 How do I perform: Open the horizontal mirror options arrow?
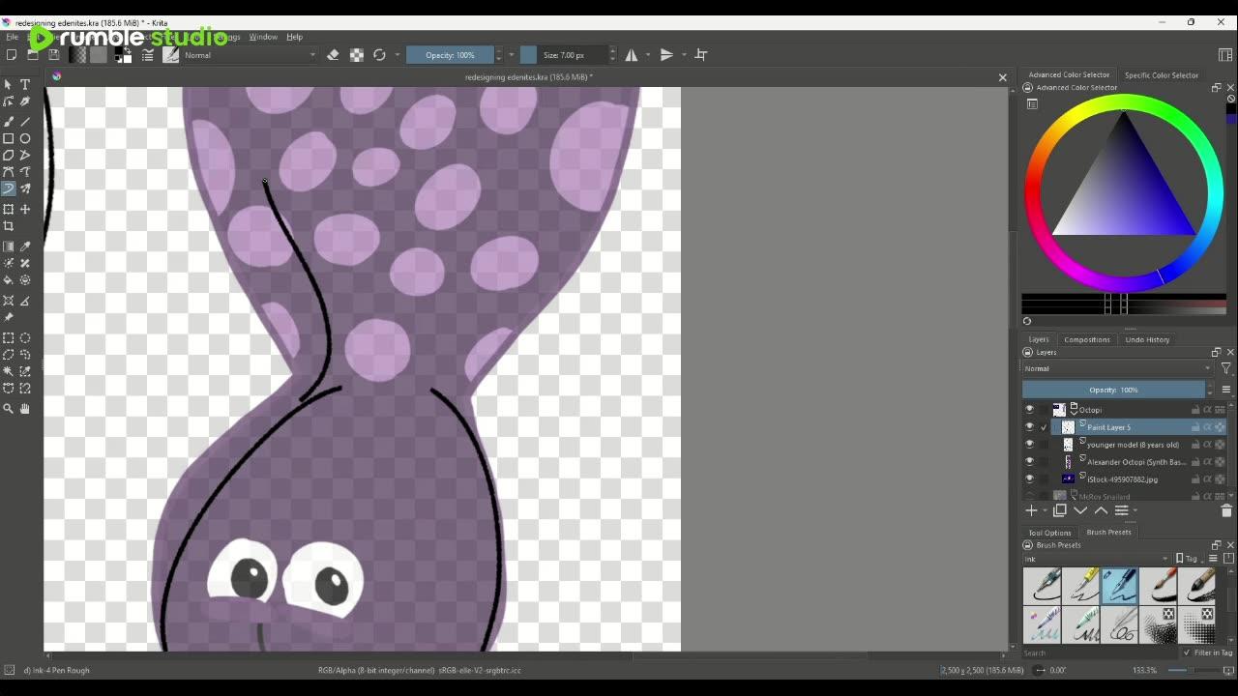click(x=647, y=55)
